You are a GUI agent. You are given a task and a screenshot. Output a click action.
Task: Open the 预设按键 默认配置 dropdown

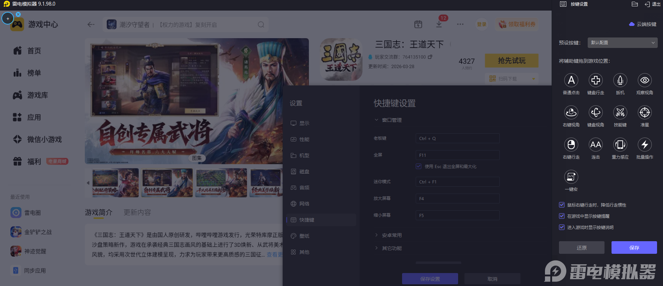(622, 43)
